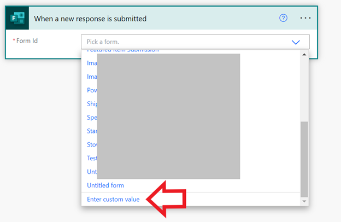
Task: Choose the form starting with 'Spe'
Action: point(92,117)
